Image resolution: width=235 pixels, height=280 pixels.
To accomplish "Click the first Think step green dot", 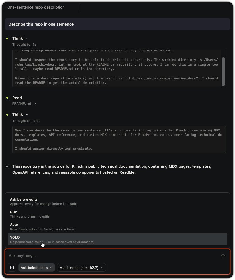I will (7, 38).
